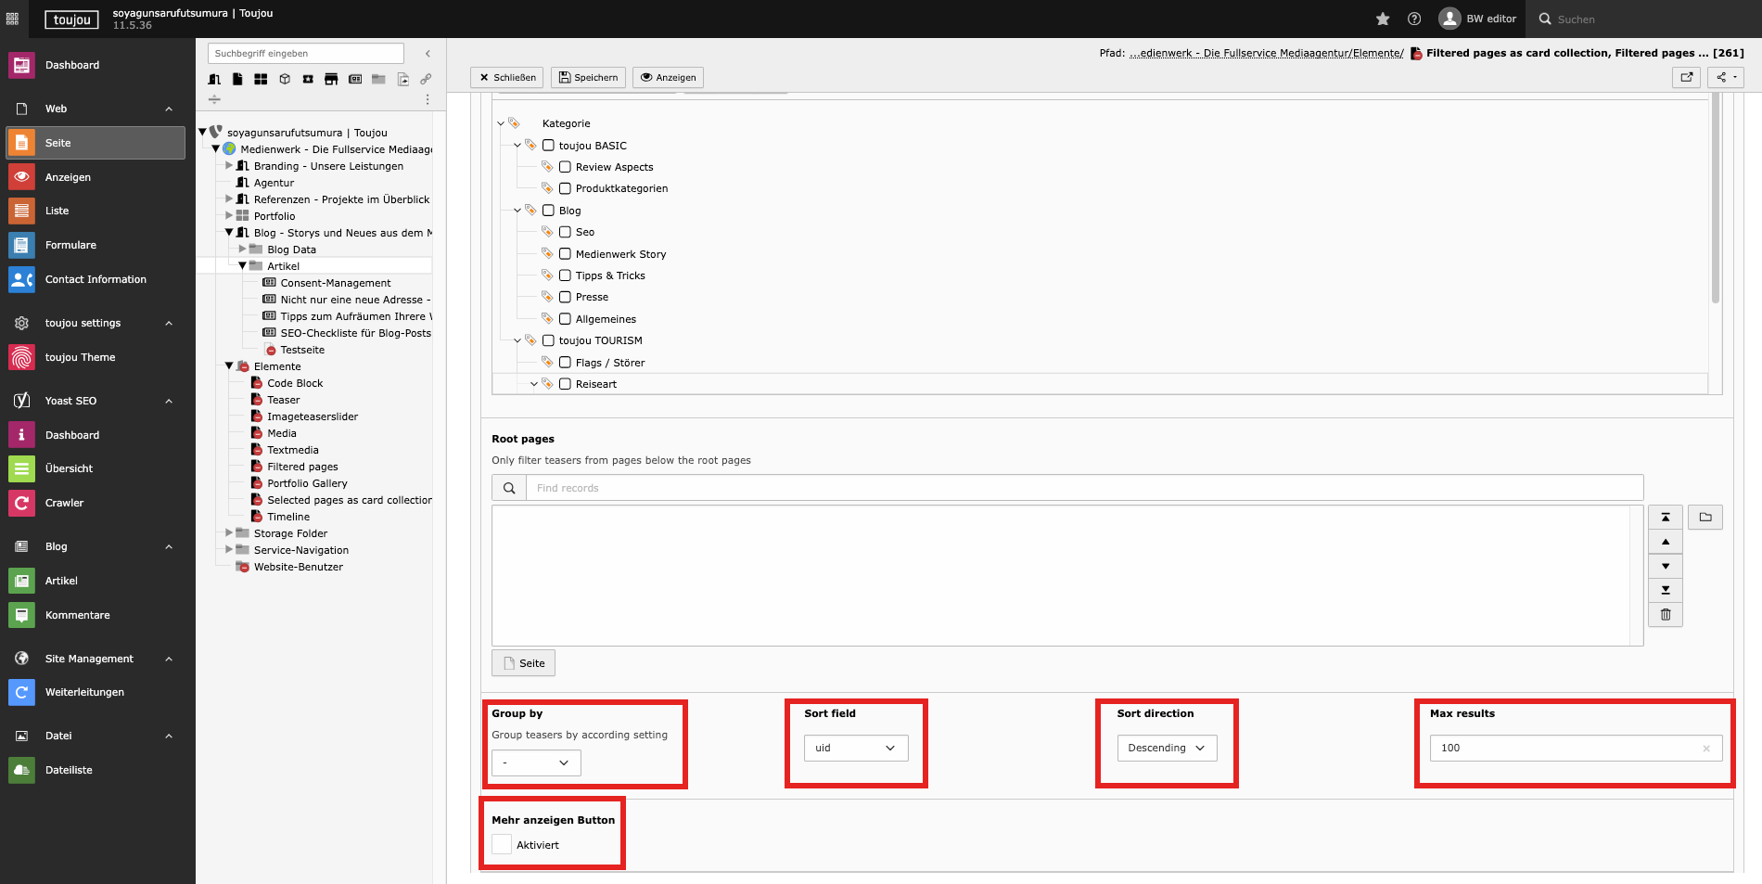The image size is (1762, 884).
Task: Check the Medienwerk Story category checkbox
Action: [565, 254]
